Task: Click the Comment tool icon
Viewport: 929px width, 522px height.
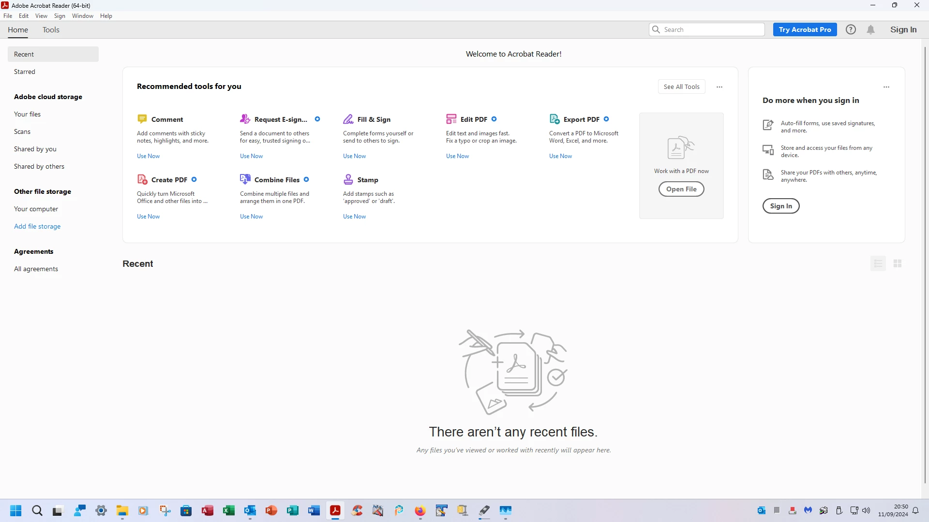Action: (142, 119)
